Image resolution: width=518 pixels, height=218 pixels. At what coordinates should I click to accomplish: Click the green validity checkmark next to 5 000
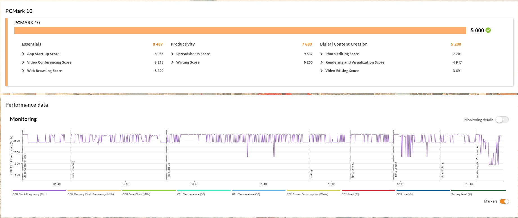click(488, 30)
